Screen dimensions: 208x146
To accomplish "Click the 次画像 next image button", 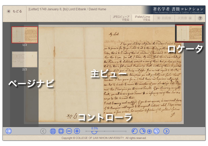I will [184, 18].
